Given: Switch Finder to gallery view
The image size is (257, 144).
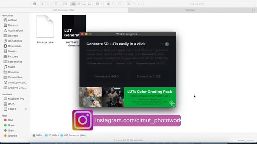Looking at the screenshot, I should pyautogui.click(x=90, y=4).
